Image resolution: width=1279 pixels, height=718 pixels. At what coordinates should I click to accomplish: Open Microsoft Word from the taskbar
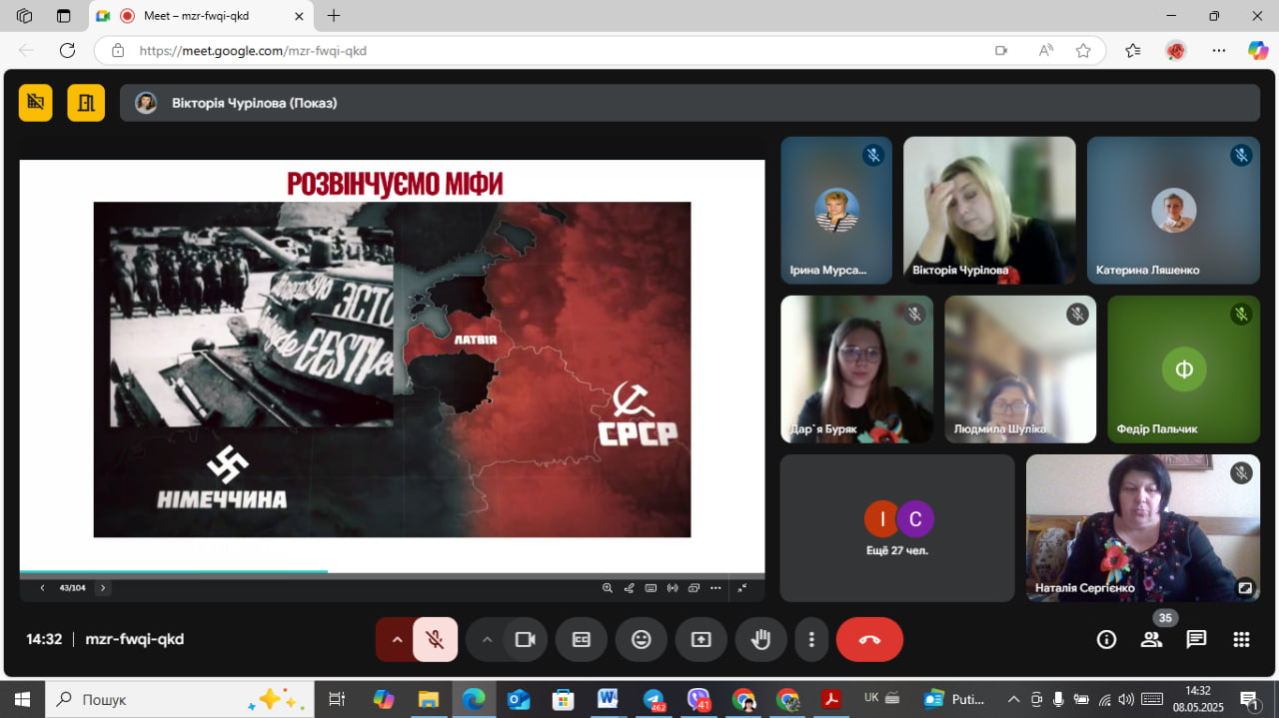(608, 699)
